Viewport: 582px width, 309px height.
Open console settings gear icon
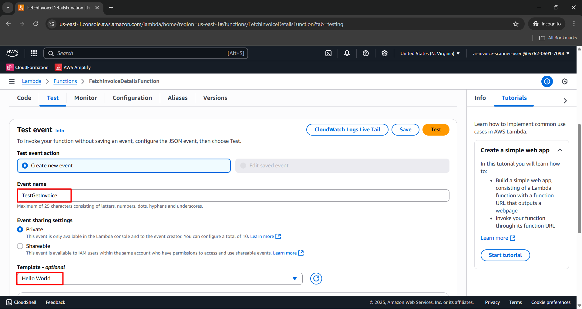[385, 53]
